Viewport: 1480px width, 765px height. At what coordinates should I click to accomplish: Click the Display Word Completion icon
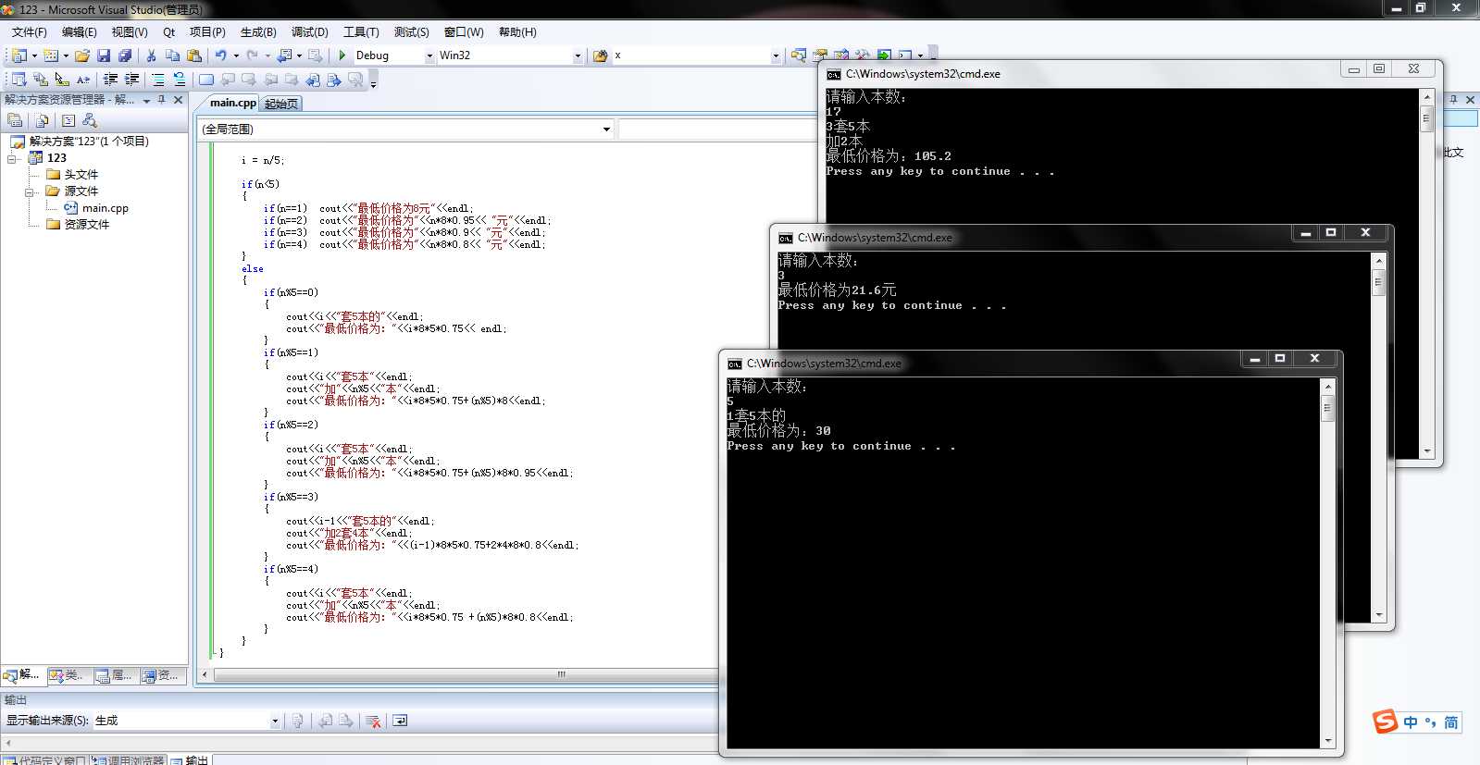coord(83,80)
